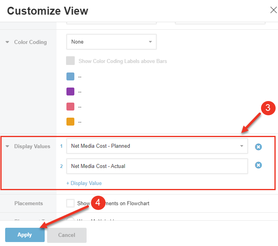Close the Customize View dialog
The height and width of the screenshot is (246, 278).
(x=273, y=10)
